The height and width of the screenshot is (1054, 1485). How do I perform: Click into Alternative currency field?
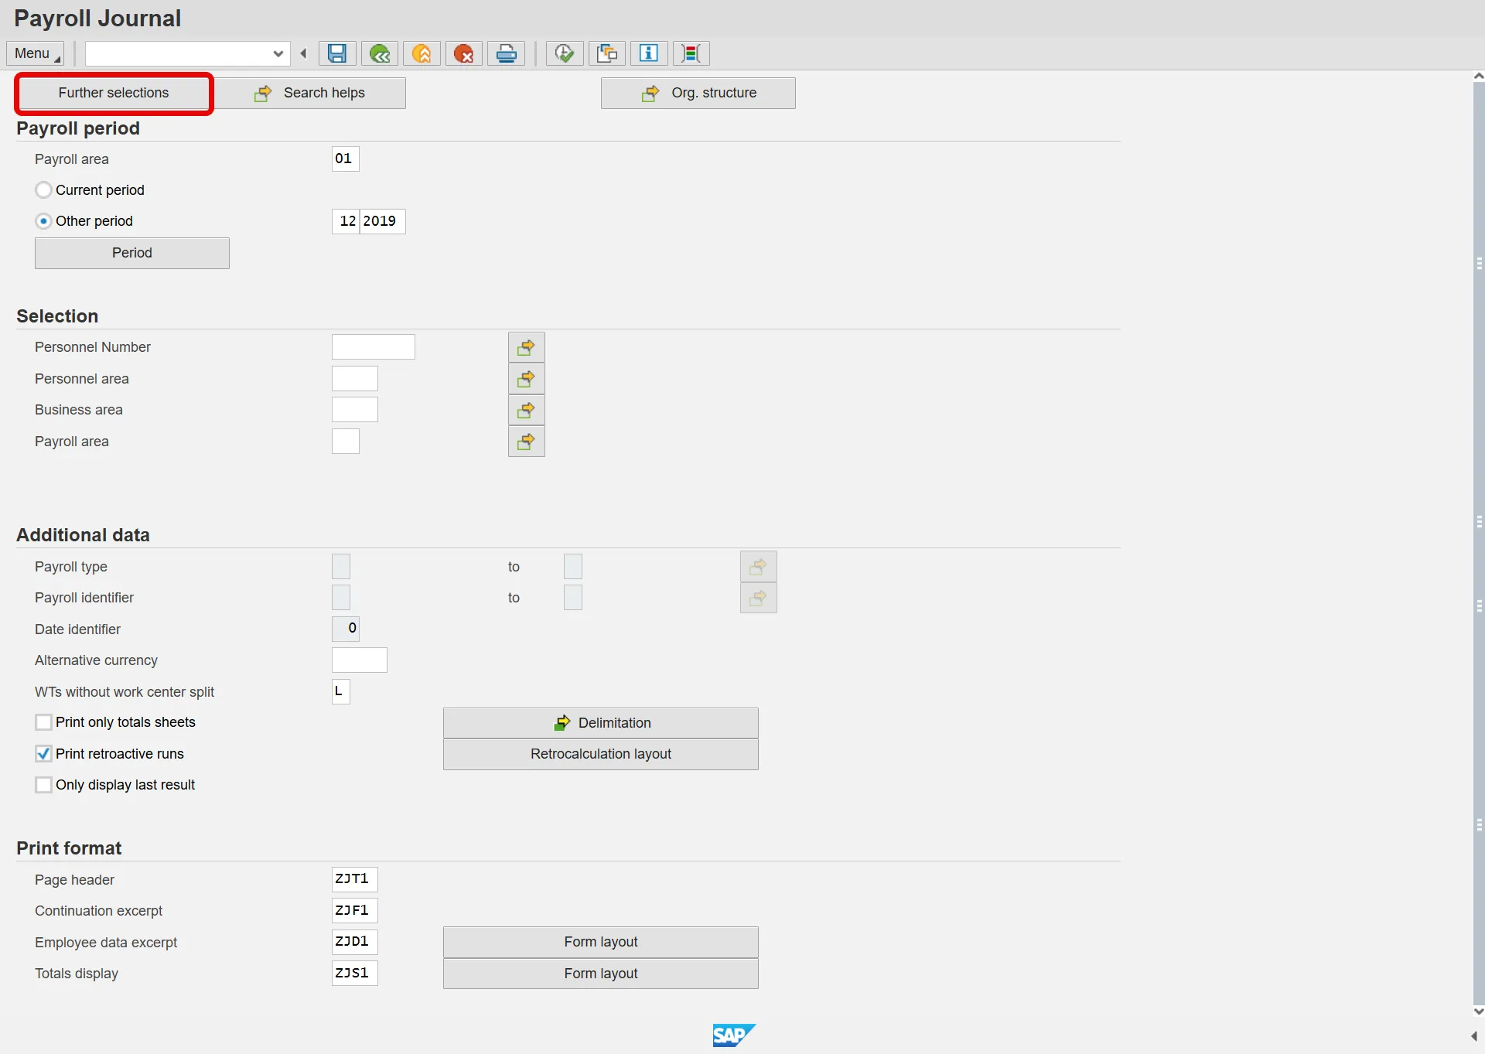coord(359,660)
